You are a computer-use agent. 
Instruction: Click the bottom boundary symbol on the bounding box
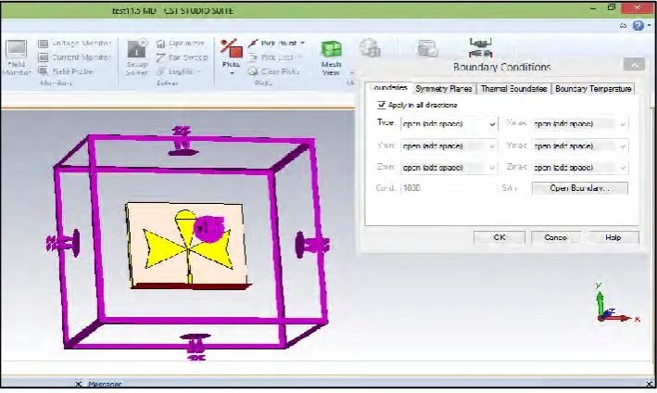pos(196,347)
